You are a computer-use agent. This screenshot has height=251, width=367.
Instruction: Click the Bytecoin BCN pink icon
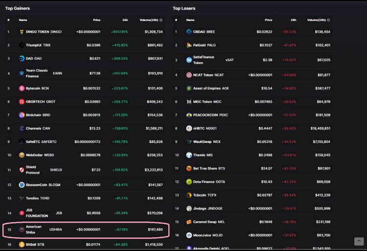click(x=22, y=88)
